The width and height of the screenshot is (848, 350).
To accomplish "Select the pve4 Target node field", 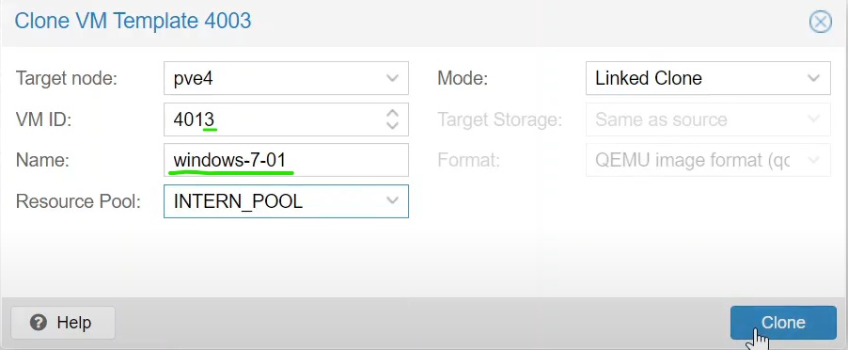I will coord(286,78).
